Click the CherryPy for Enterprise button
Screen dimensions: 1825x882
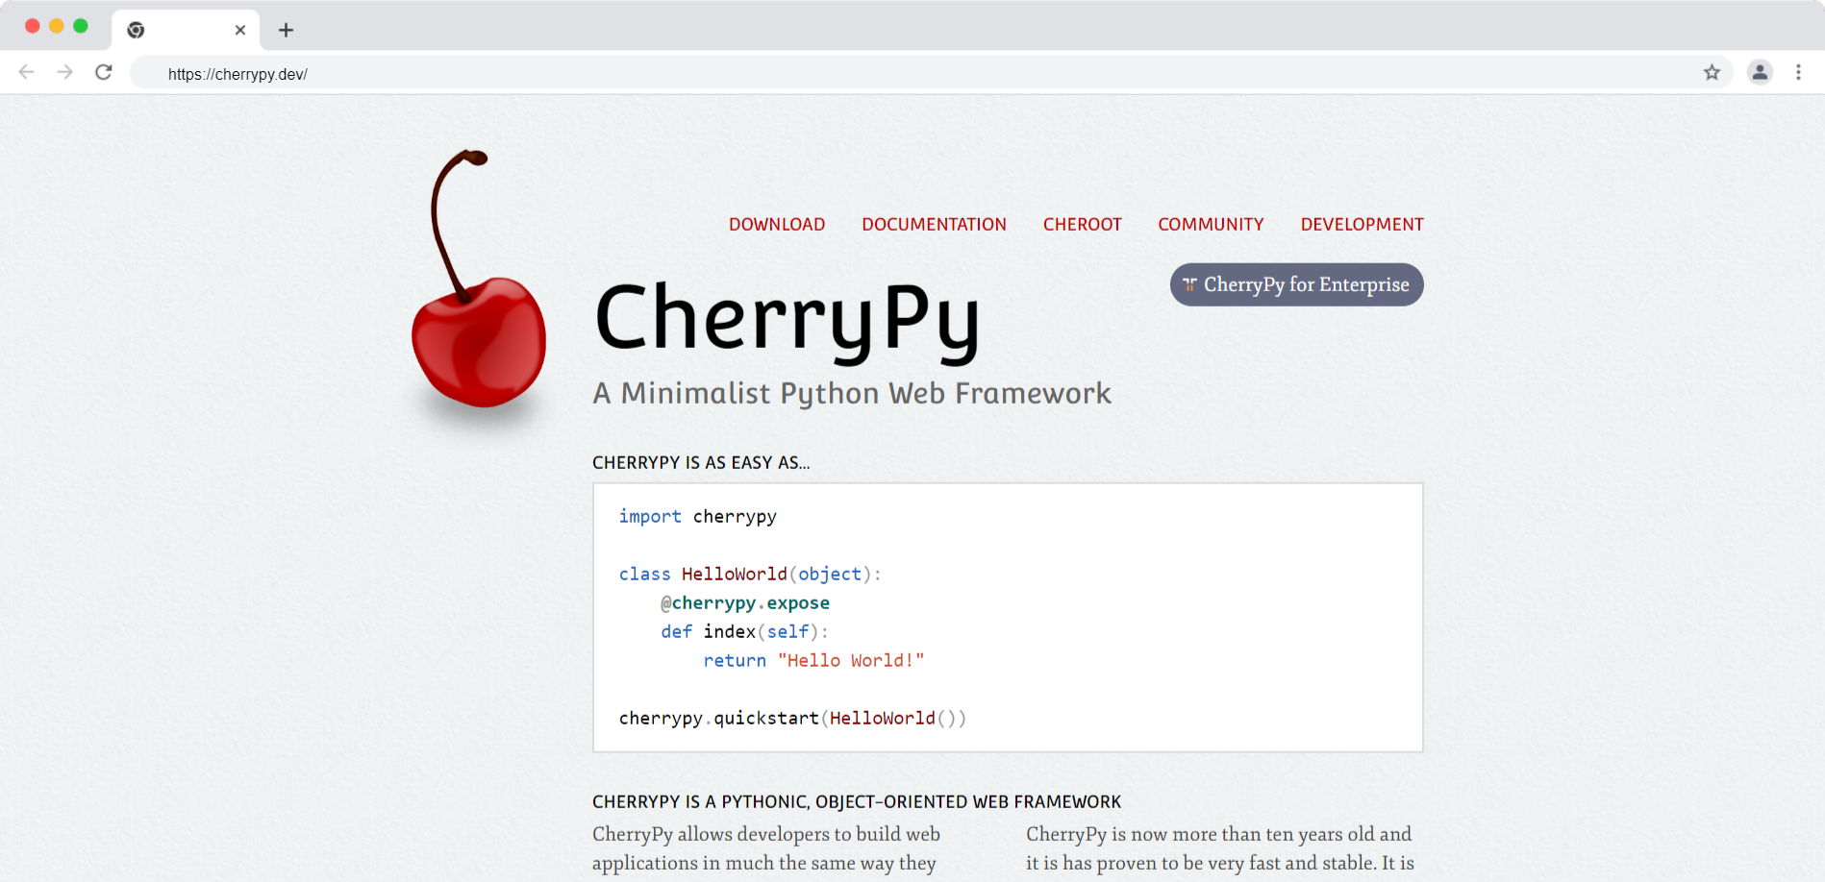point(1296,284)
